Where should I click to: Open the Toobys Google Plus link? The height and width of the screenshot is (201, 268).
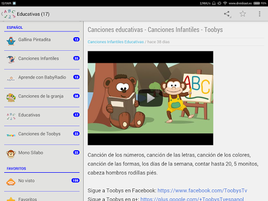point(192,199)
